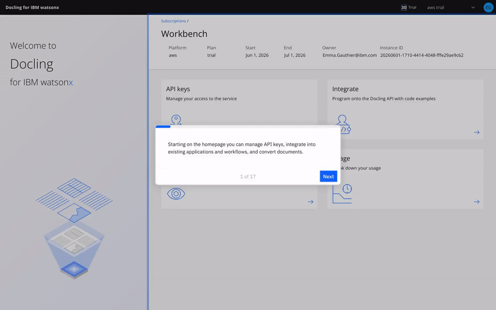Click the '1 of 17' step counter
Viewport: 496px width, 310px height.
tap(248, 177)
